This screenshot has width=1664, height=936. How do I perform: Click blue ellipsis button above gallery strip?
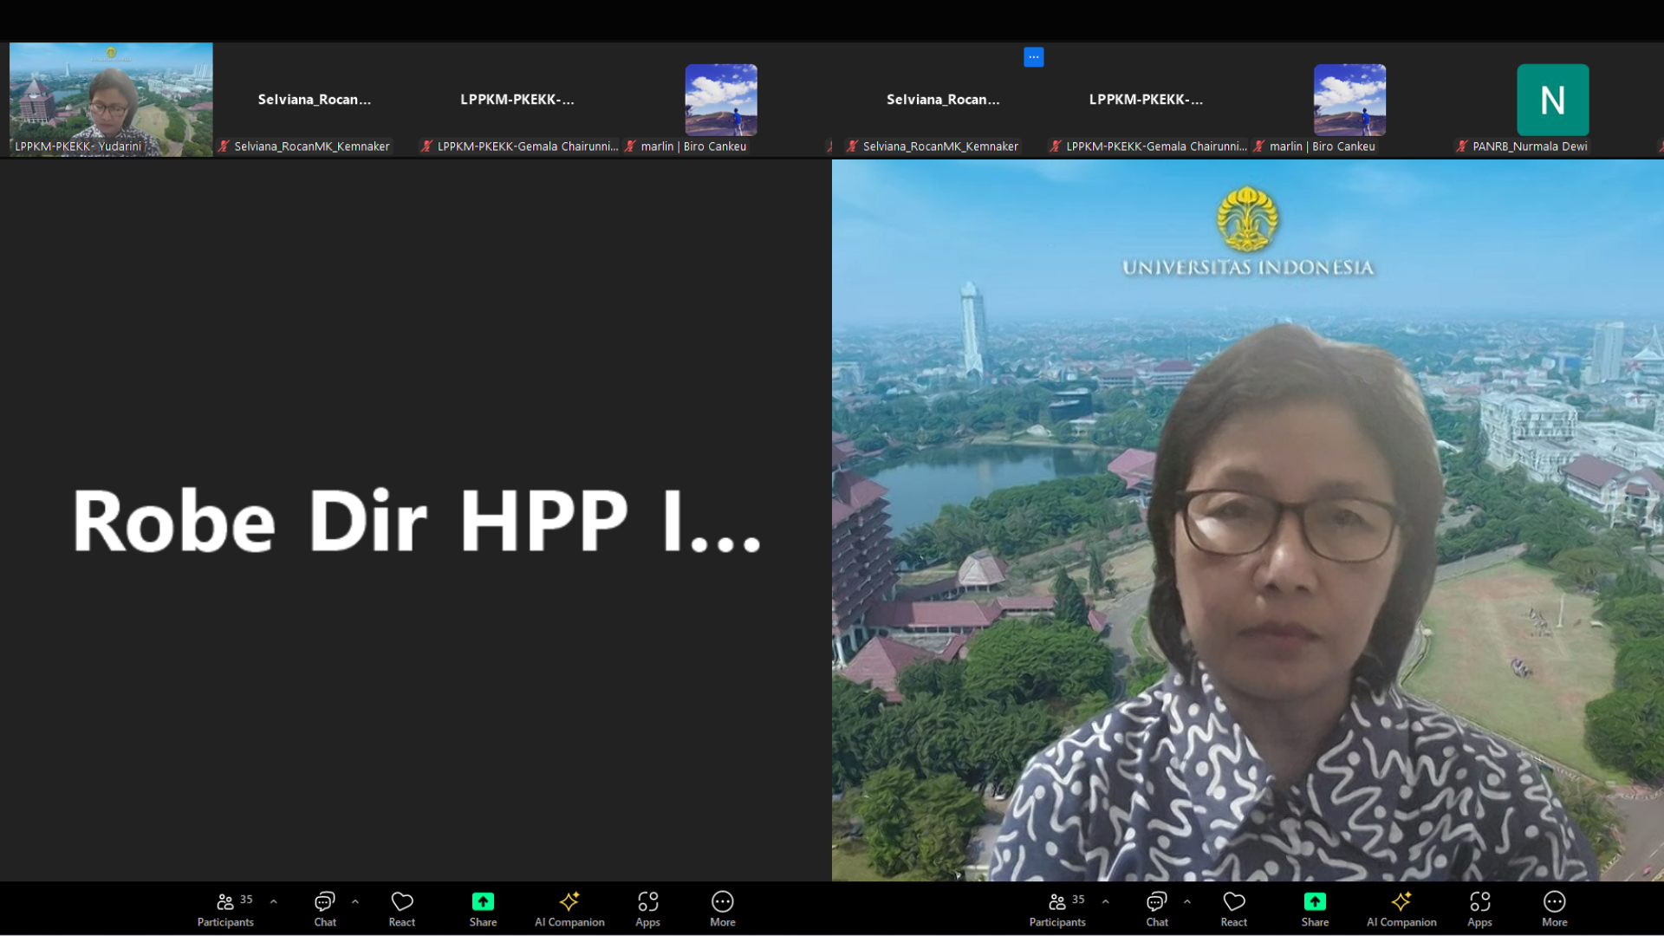tap(1033, 57)
